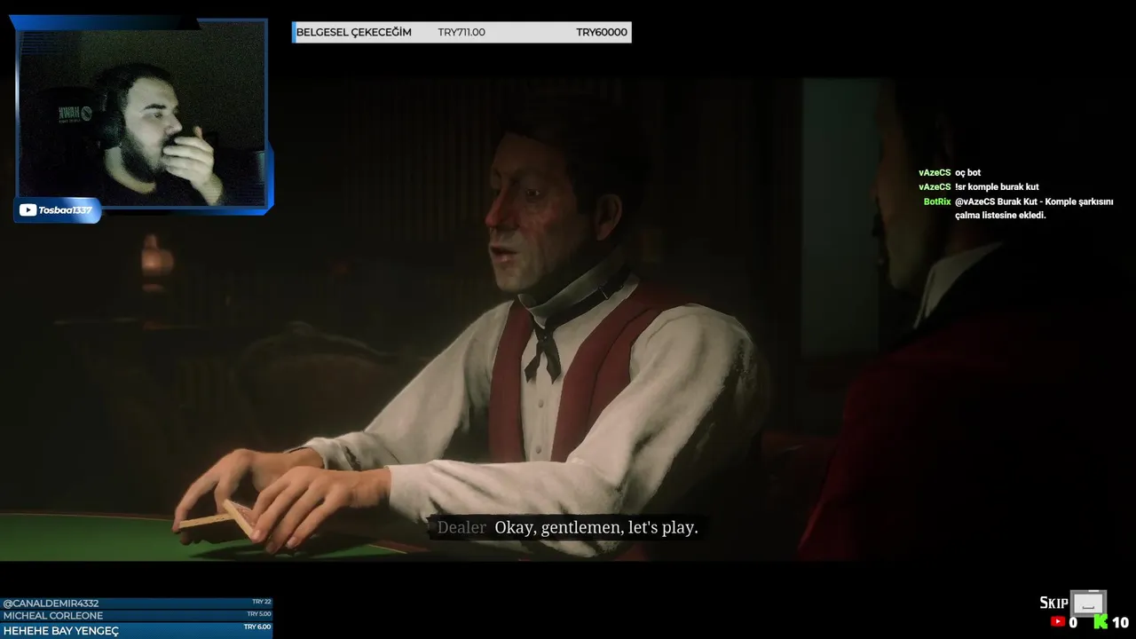This screenshot has width=1136, height=639.
Task: Click the red YouTube counter icon
Action: click(x=1057, y=622)
